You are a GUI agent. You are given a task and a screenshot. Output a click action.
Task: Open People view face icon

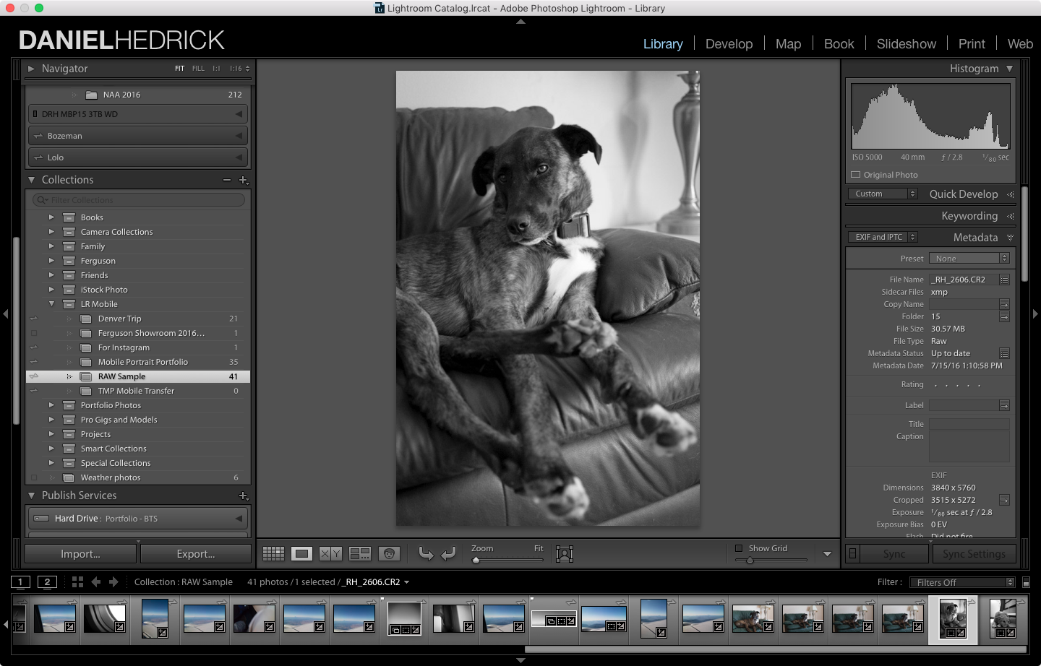pyautogui.click(x=389, y=554)
